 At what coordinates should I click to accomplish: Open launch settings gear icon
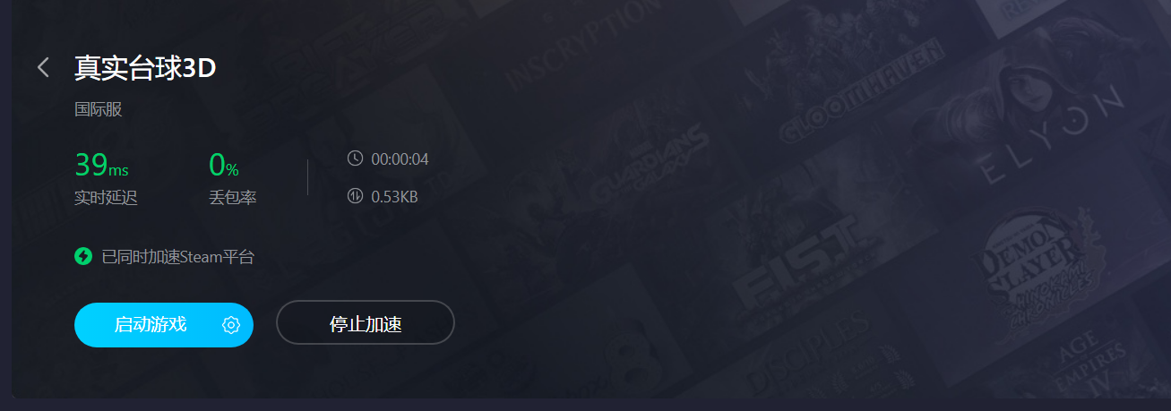click(x=231, y=325)
